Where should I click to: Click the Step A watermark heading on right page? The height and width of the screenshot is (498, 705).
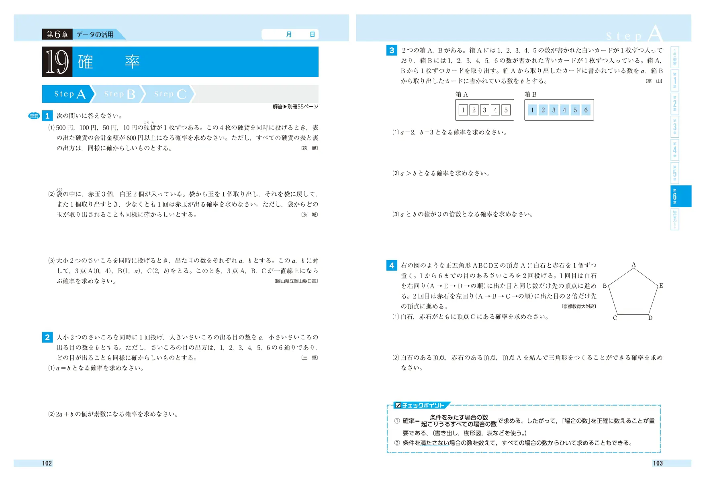[634, 34]
